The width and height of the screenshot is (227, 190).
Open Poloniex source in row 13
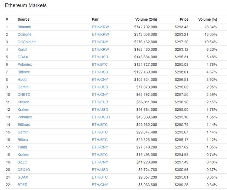(24, 117)
